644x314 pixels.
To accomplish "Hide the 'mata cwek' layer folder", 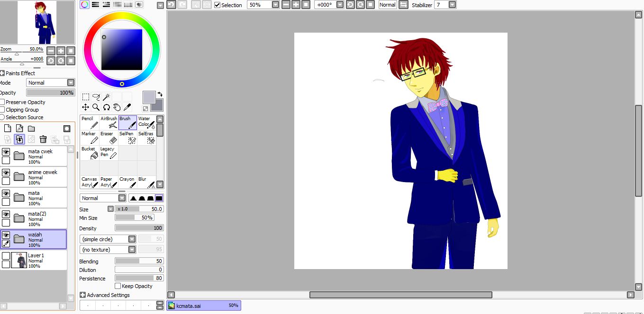I will pyautogui.click(x=6, y=152).
